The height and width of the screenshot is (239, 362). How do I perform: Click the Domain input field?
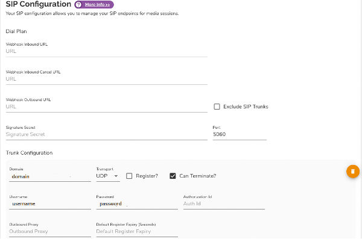coord(50,176)
